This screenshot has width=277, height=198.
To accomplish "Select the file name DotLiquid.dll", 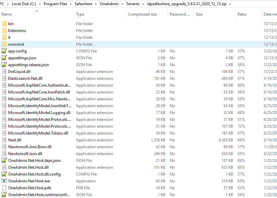I will coord(19,72).
